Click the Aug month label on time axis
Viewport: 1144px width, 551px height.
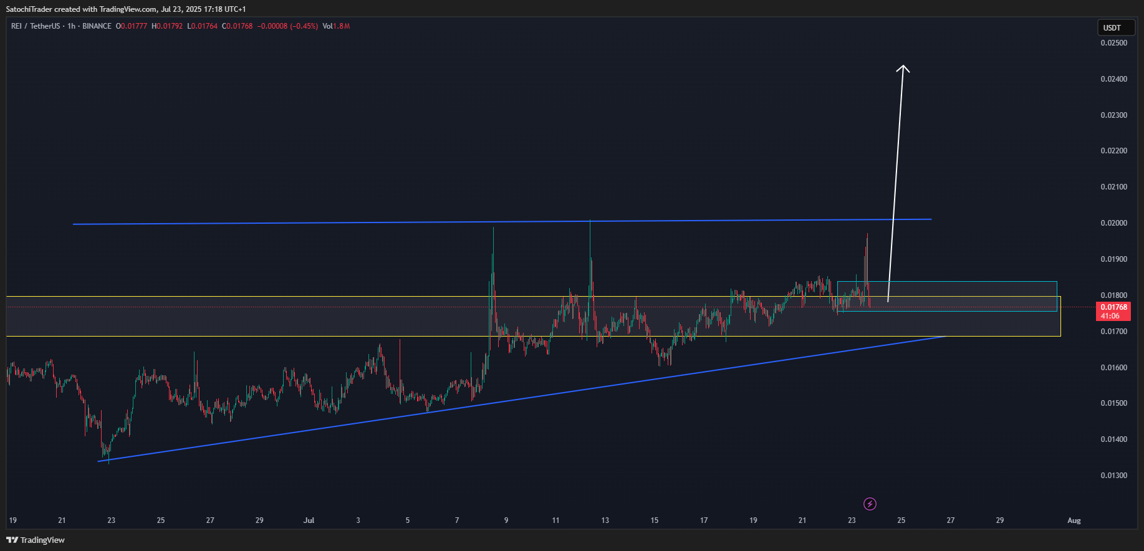tap(1074, 520)
